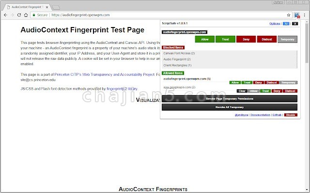Close the ScriptSafe popup with the X button

(295, 24)
